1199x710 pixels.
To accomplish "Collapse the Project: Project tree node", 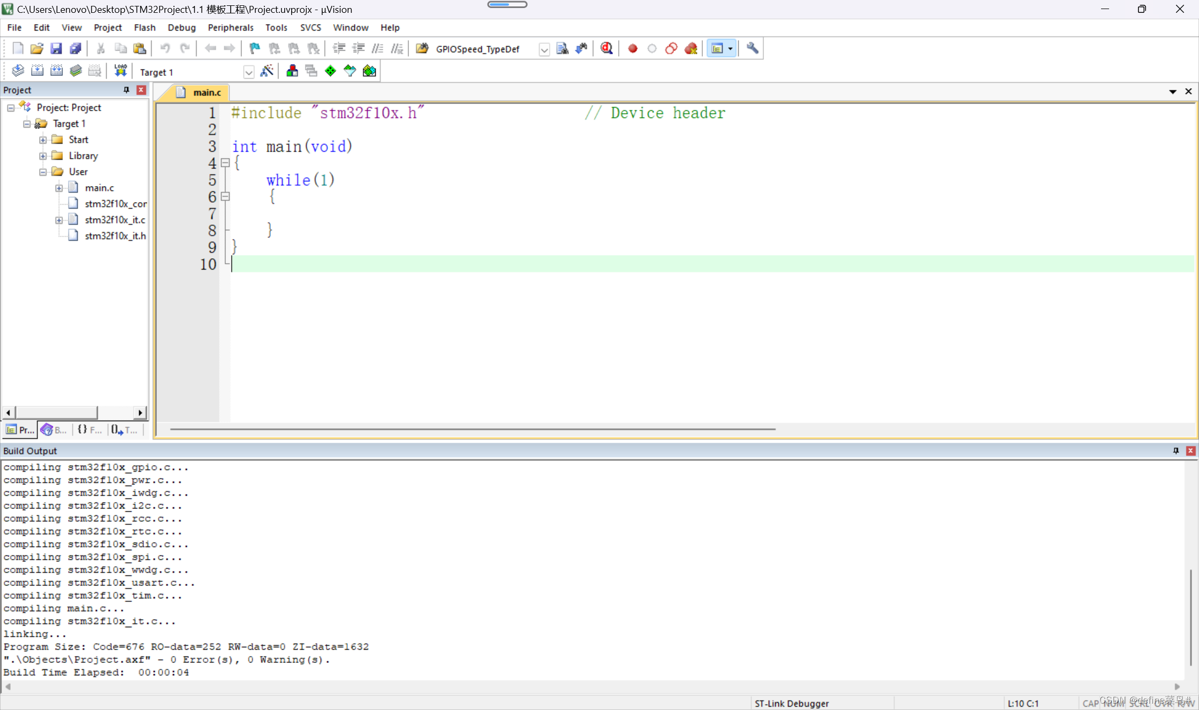I will click(x=11, y=108).
